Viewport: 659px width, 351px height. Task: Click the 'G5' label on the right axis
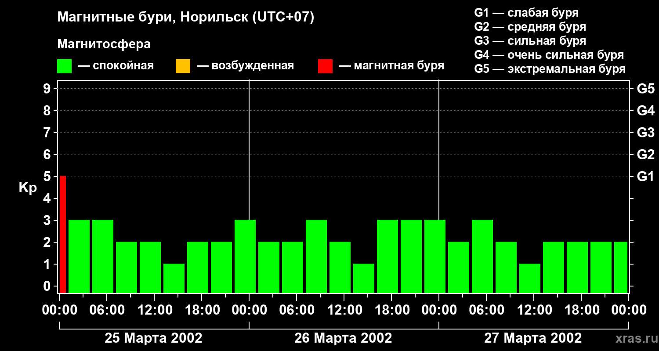pyautogui.click(x=645, y=89)
